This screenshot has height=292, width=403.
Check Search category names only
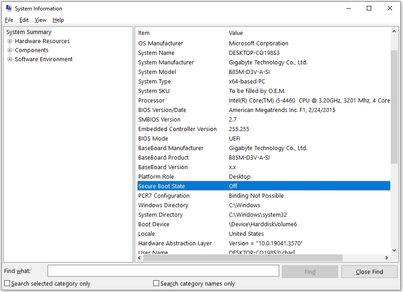tap(156, 283)
